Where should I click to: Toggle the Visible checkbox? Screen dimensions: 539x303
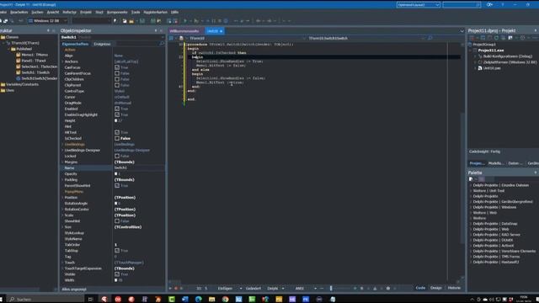pyautogui.click(x=117, y=274)
